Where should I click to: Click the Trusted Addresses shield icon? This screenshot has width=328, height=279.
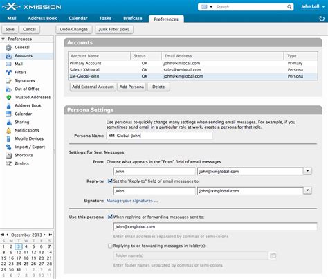click(8, 98)
